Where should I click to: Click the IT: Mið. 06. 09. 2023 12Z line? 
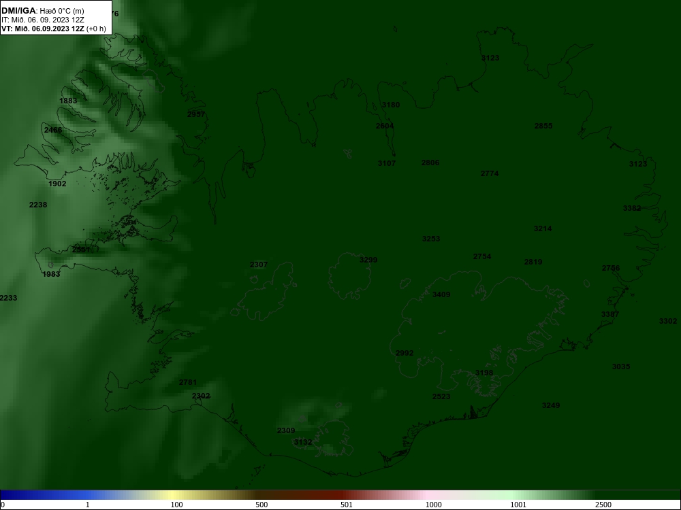42,20
